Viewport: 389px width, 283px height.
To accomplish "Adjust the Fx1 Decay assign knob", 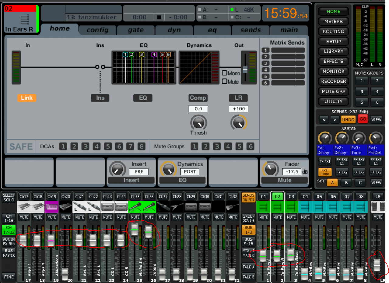I will (x=325, y=138).
